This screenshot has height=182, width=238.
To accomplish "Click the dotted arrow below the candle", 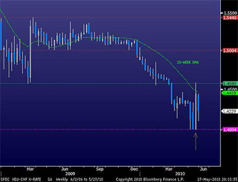I will [x=195, y=141].
